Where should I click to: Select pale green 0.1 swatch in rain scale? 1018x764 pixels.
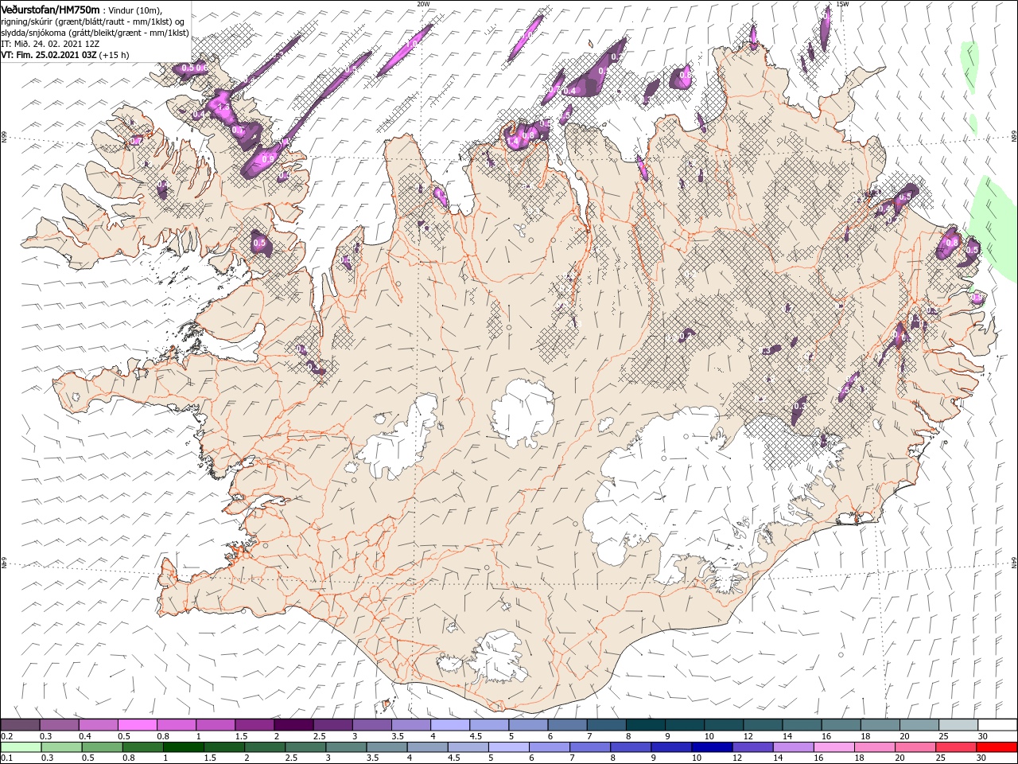(21, 747)
